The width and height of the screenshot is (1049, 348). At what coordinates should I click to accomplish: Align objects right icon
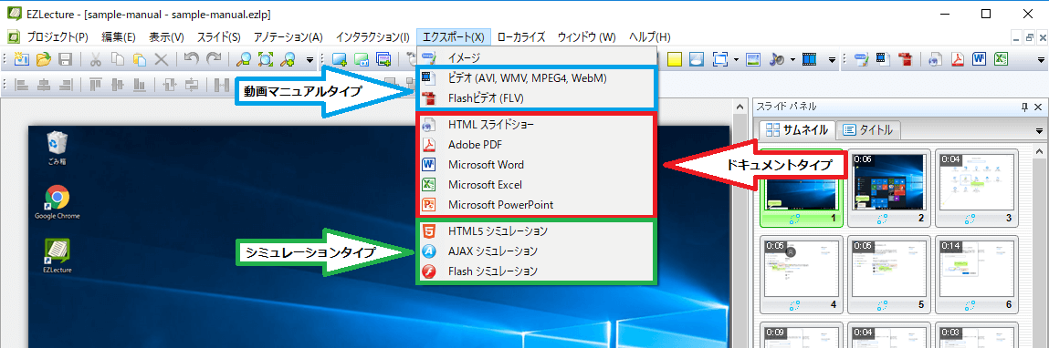pyautogui.click(x=66, y=85)
